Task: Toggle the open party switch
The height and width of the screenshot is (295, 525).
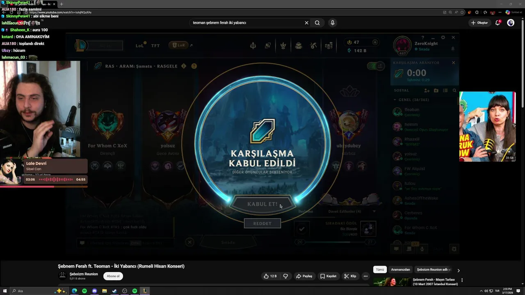Action: pos(376,66)
